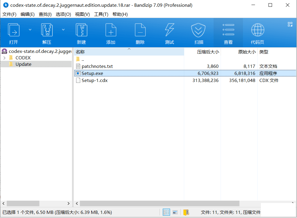Switch to details list view in status bar
The width and height of the screenshot is (297, 218).
[166, 212]
